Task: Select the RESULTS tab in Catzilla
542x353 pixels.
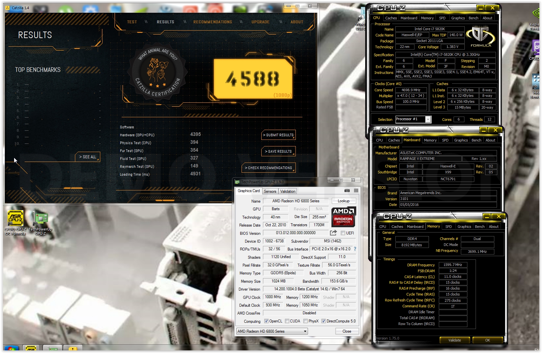Action: tap(165, 22)
